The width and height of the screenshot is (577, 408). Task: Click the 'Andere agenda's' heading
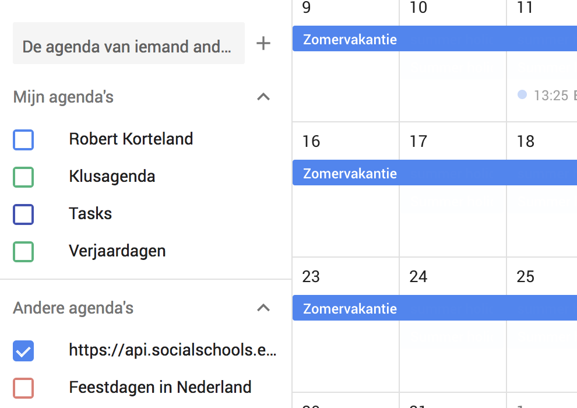[x=73, y=308]
